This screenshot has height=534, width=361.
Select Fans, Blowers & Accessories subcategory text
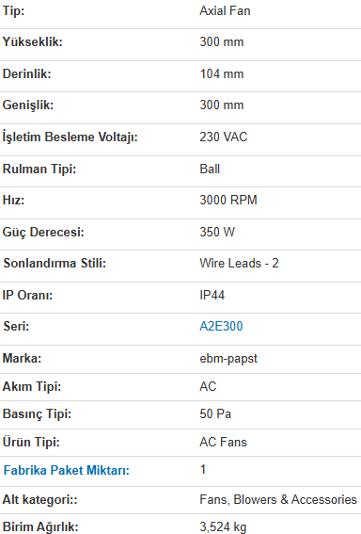coord(278,499)
